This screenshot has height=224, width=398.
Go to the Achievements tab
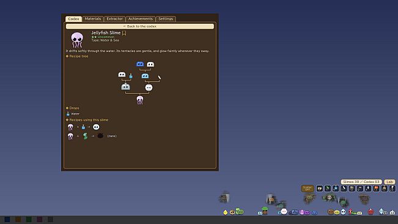(x=141, y=19)
